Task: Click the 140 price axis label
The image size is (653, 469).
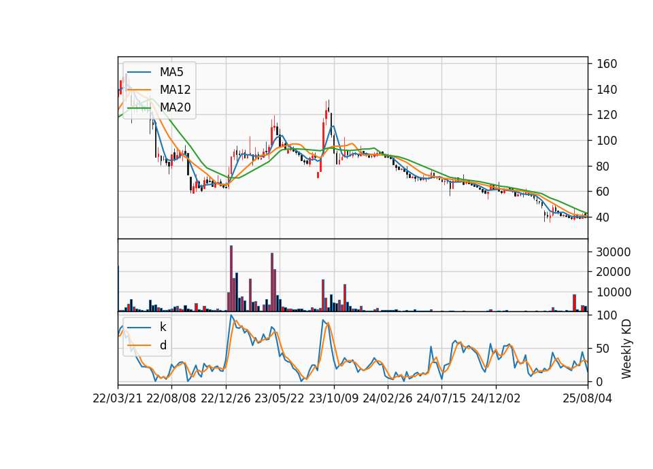Action: pyautogui.click(x=607, y=90)
